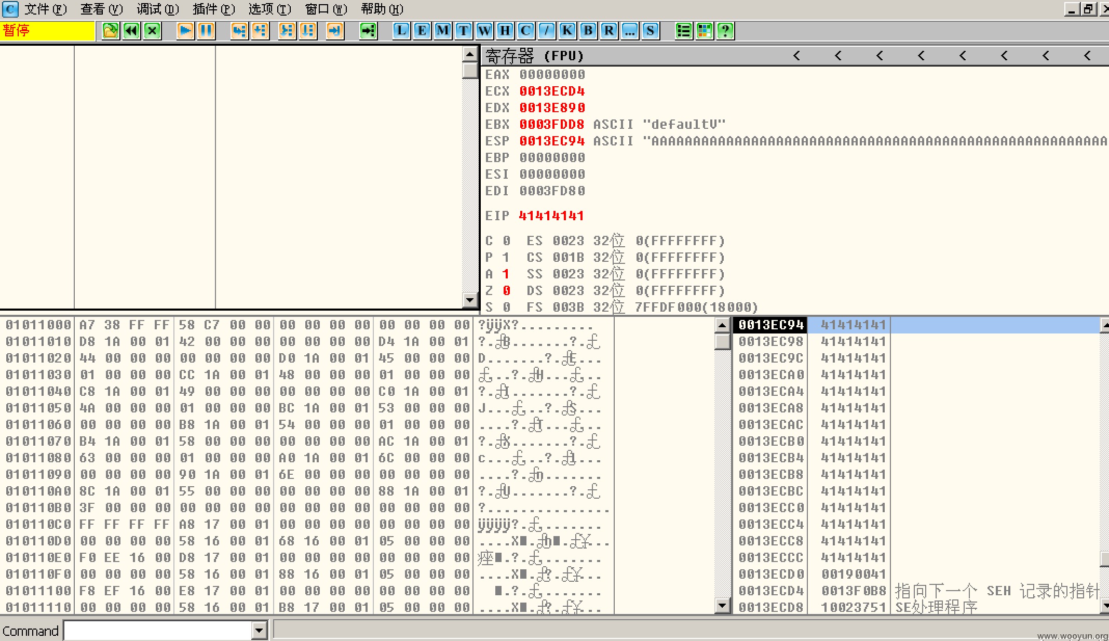The width and height of the screenshot is (1109, 641).
Task: Click the hex dump pane scroll up arrow
Action: pos(722,326)
